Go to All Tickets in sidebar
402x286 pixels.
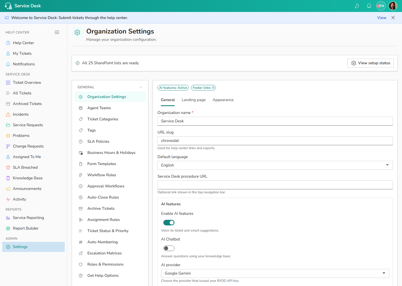(33, 93)
